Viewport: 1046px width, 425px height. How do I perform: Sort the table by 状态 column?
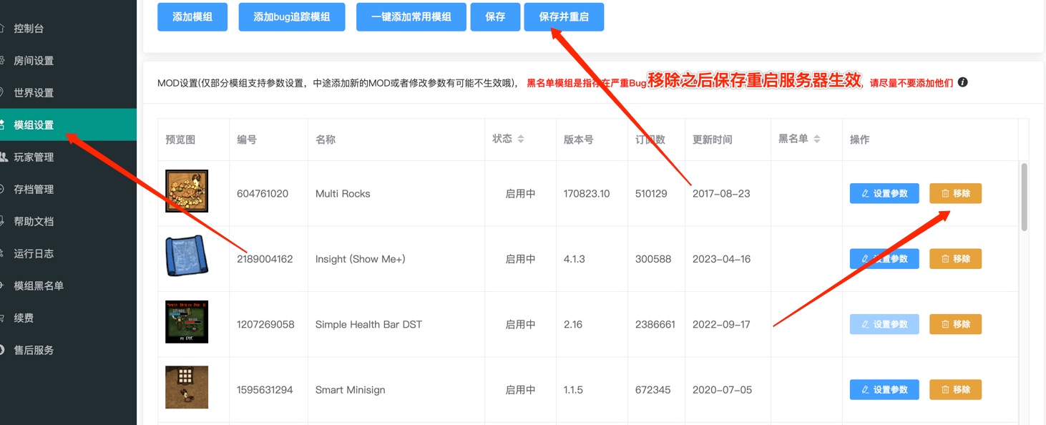[521, 139]
